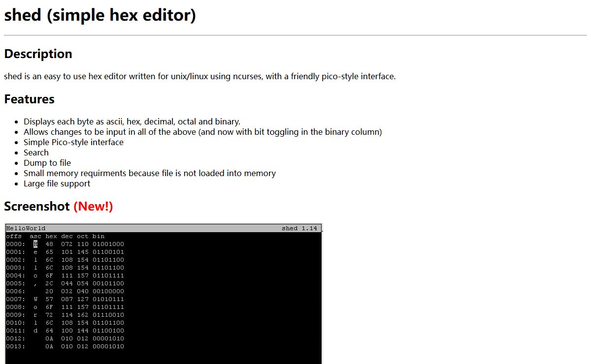
Task: Click the "Description" heading
Action: pos(38,54)
